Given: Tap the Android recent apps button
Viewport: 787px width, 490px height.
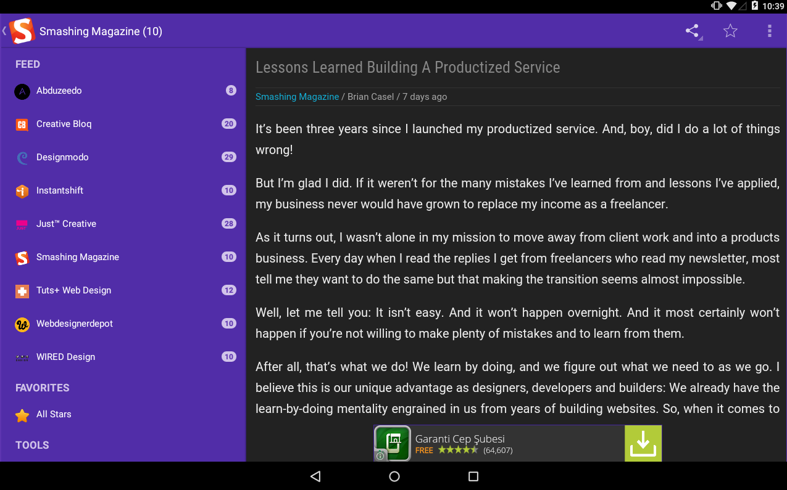Looking at the screenshot, I should [473, 476].
